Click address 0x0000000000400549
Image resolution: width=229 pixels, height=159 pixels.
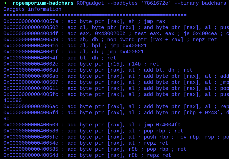[31, 40]
